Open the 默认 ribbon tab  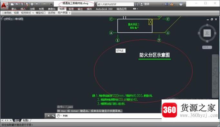point(14,9)
